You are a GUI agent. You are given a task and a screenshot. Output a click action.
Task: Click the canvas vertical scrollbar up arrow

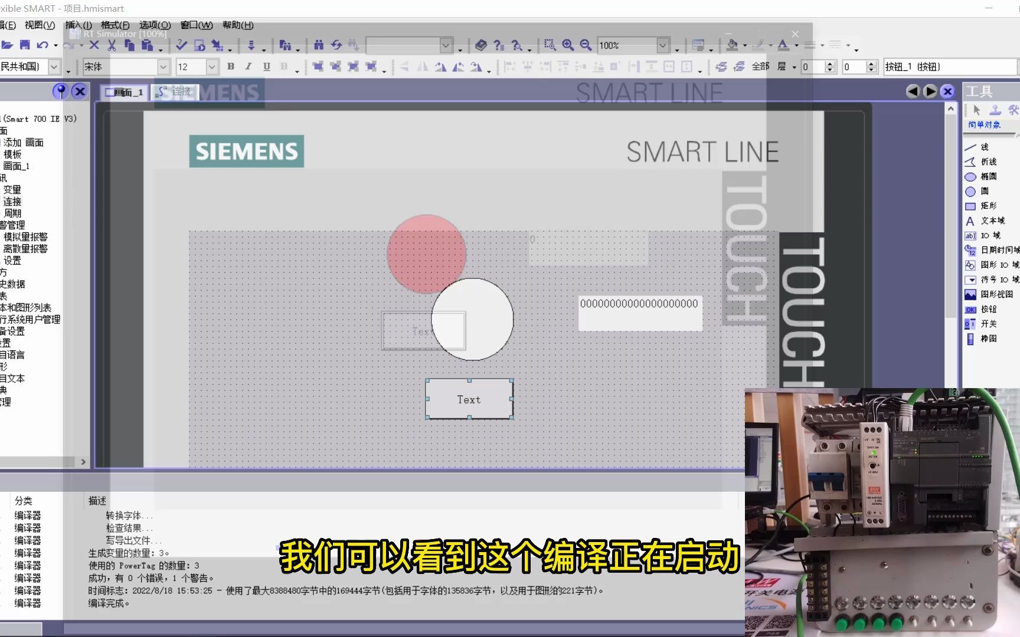click(x=950, y=109)
